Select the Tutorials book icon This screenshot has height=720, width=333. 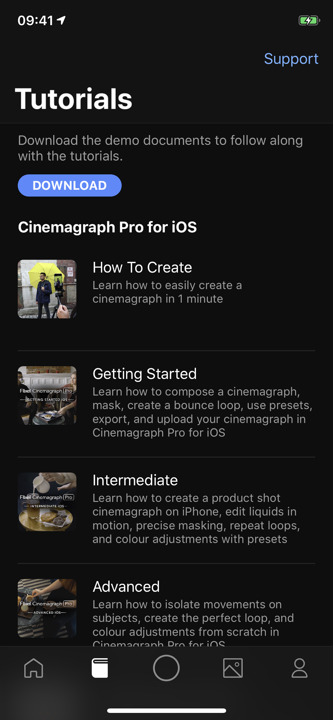click(100, 668)
